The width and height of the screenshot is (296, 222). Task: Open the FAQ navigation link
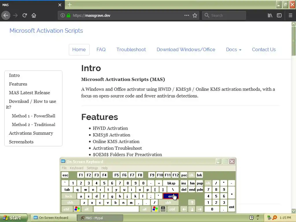pyautogui.click(x=101, y=49)
